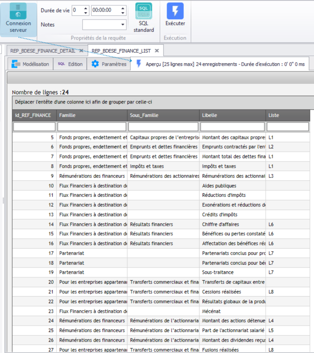Select the Liste cell 'L3'

point(288,176)
